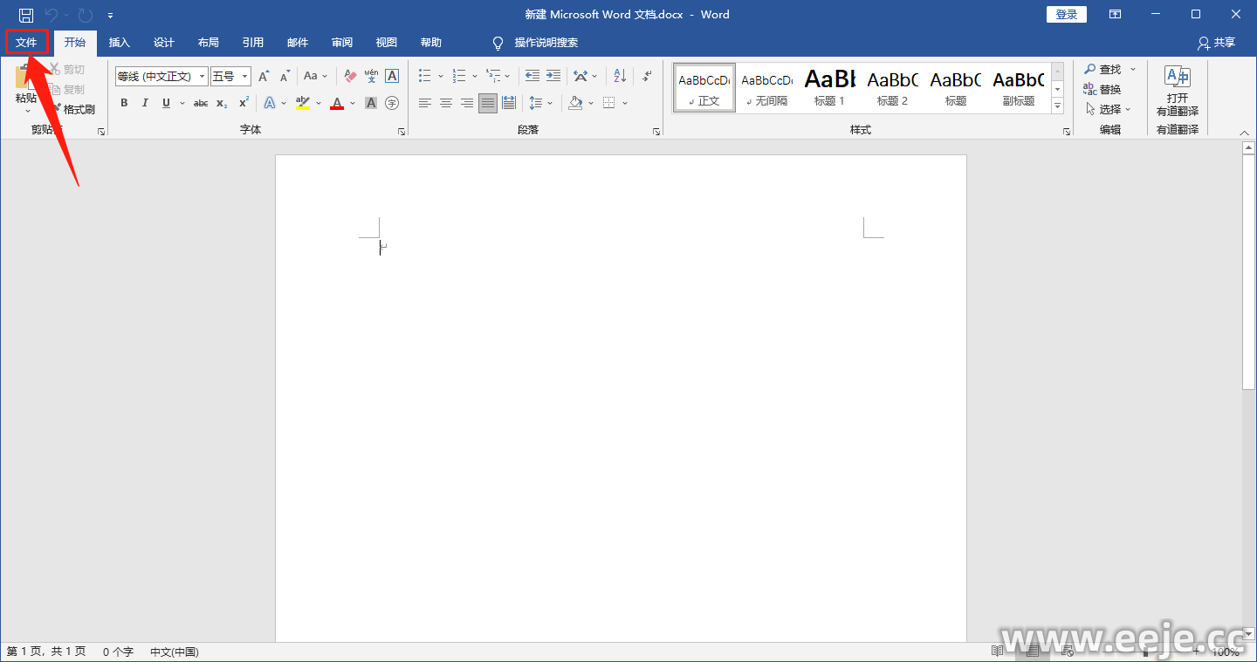Viewport: 1257px width, 662px height.
Task: Click the increase indent icon
Action: 553,77
